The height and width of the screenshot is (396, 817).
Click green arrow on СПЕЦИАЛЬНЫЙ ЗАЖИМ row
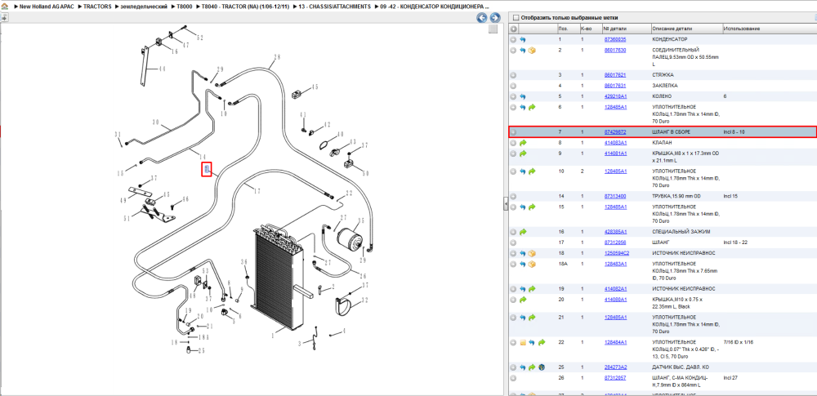[523, 232]
